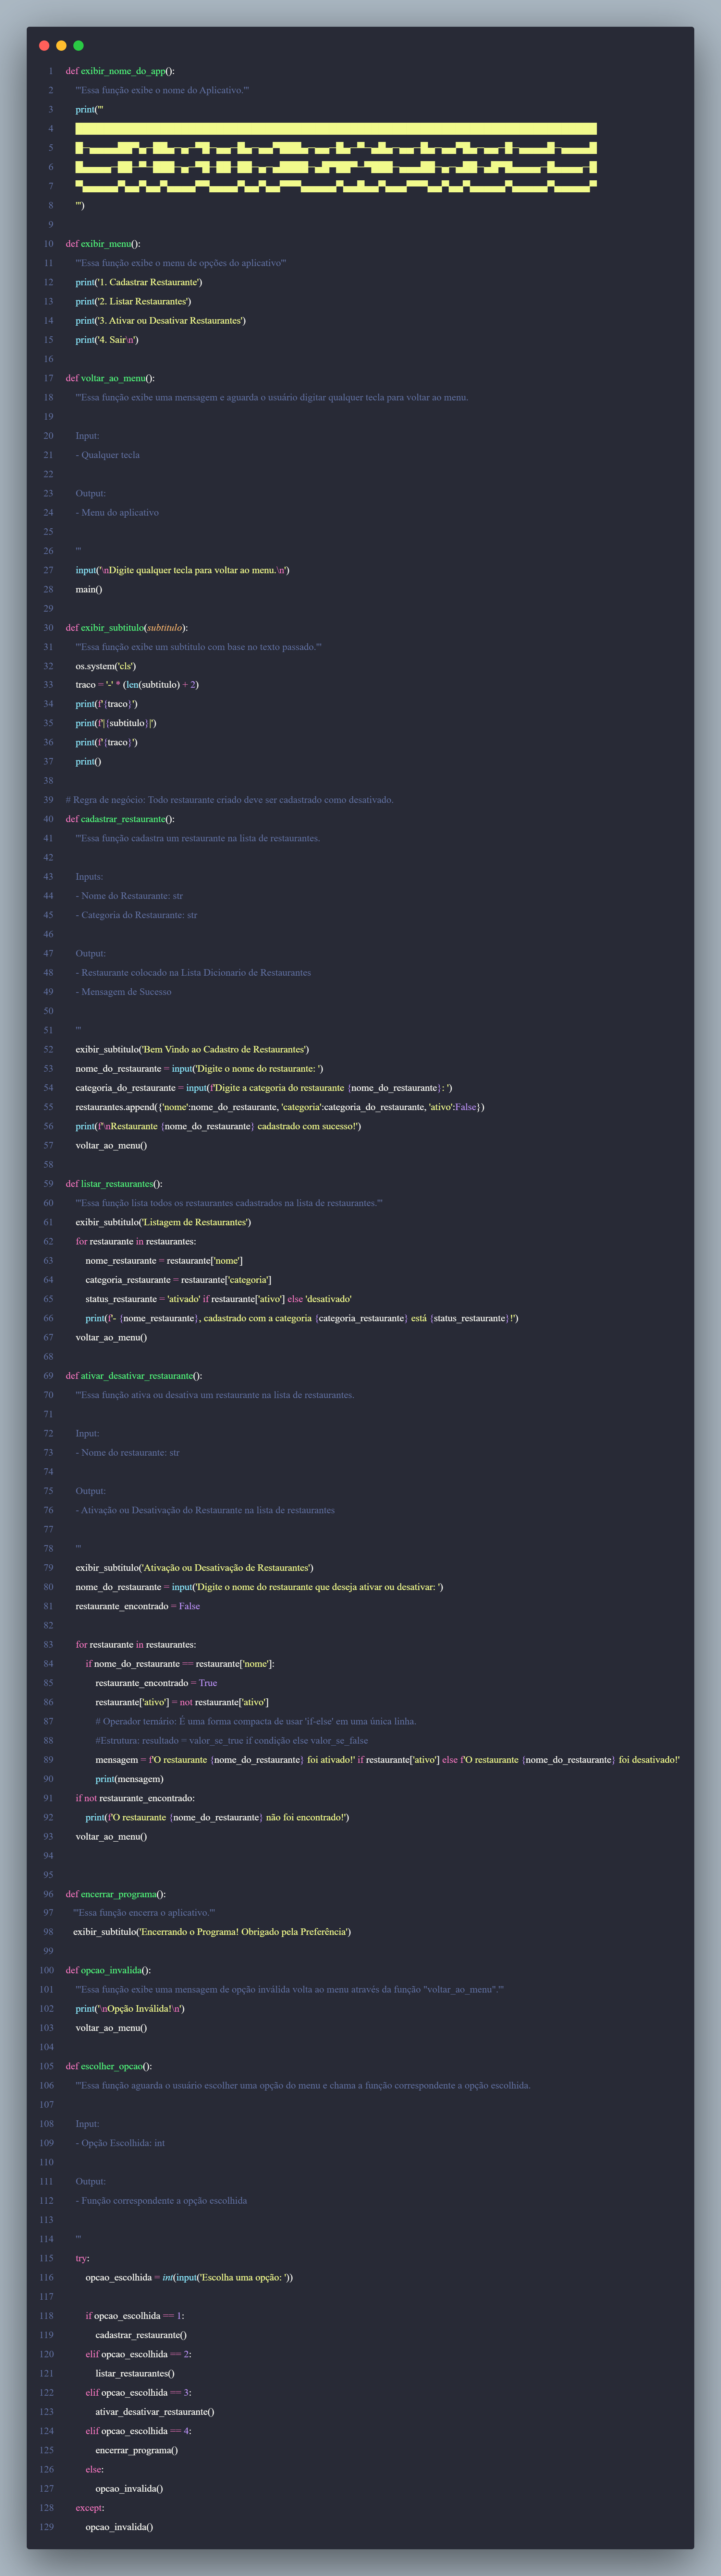Click the print('4. Sair\n') line
The image size is (721, 2576).
[107, 340]
